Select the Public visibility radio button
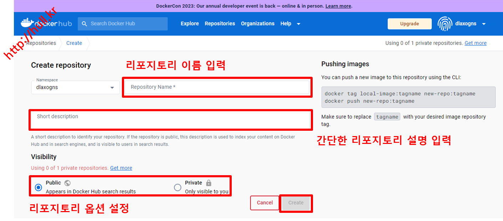Screen dimensions: 503x221 pos(39,187)
